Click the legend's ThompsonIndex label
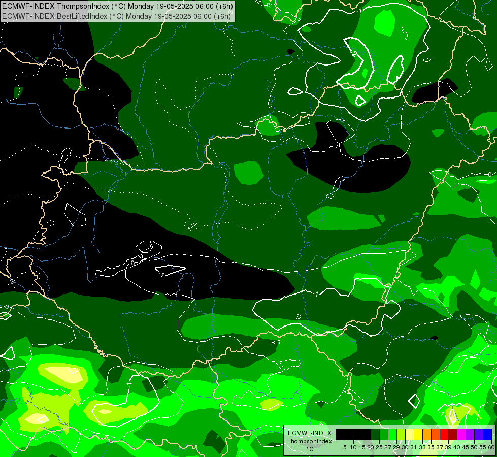497x457 pixels. (x=310, y=441)
